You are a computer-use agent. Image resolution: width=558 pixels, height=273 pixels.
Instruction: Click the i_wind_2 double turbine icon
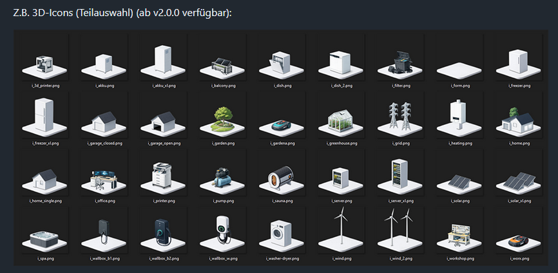[400, 231]
